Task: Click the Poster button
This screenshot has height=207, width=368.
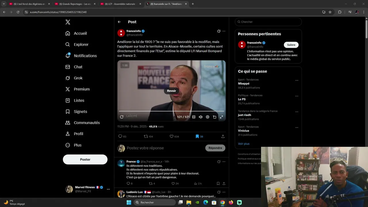Action: click(x=85, y=160)
